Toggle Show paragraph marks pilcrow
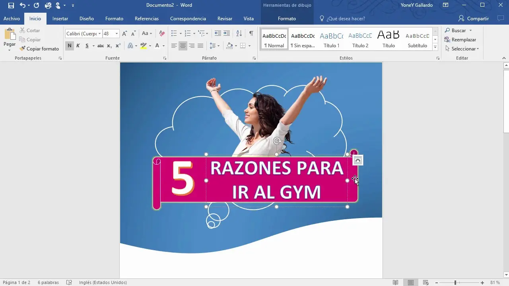Screen dimensions: 509x286 pyautogui.click(x=251, y=34)
